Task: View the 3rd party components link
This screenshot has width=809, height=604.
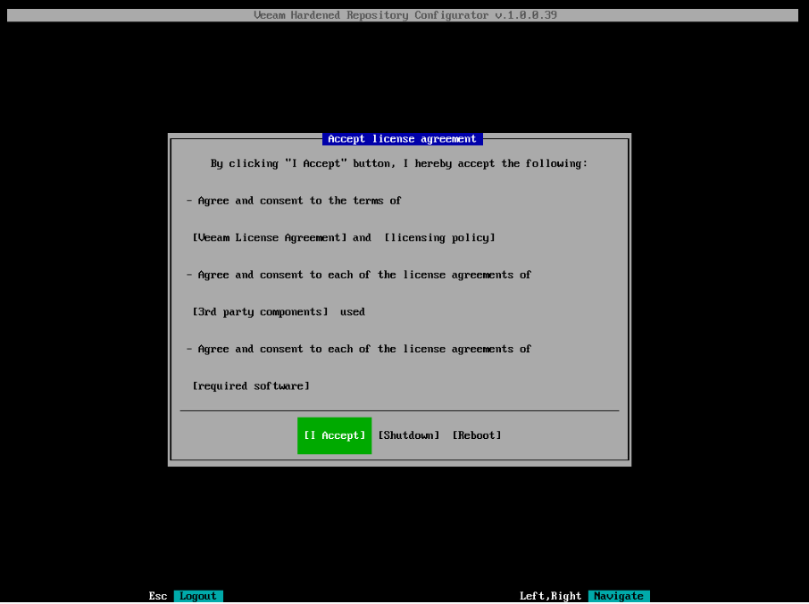Action: [x=260, y=311]
